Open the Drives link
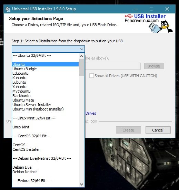This screenshot has width=179, height=190. click(91, 114)
